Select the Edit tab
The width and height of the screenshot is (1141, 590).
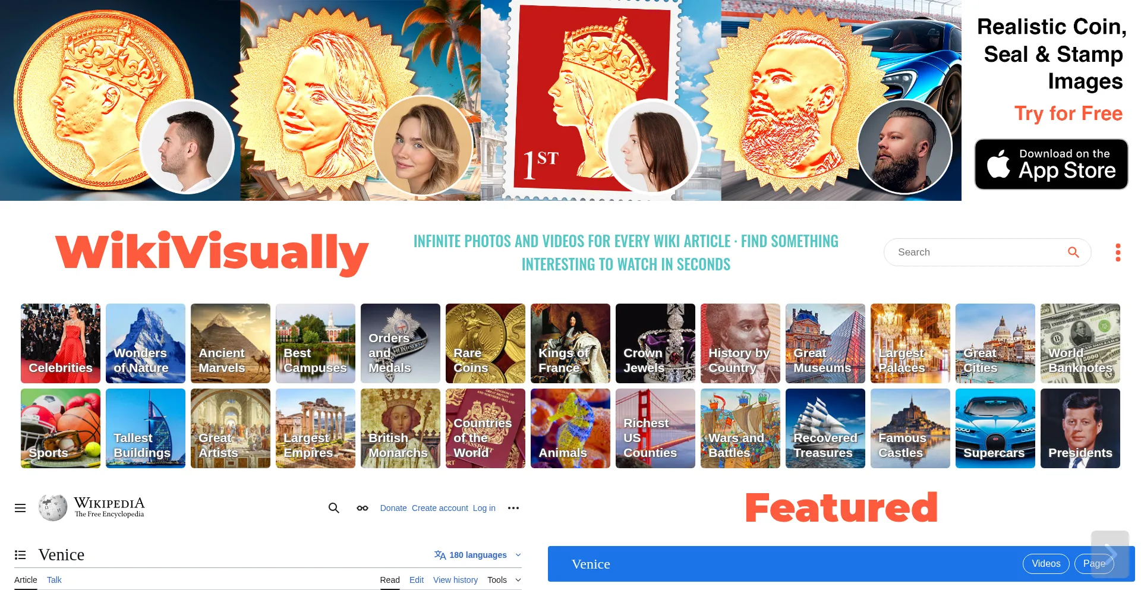coord(417,580)
